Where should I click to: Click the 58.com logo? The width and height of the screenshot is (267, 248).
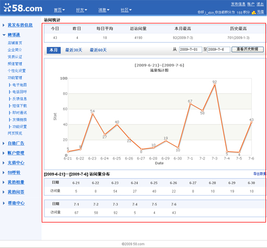pyautogui.click(x=23, y=8)
